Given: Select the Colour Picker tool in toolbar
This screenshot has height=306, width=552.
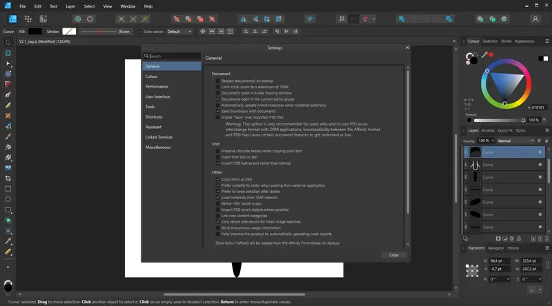Looking at the screenshot, I should coord(8,241).
